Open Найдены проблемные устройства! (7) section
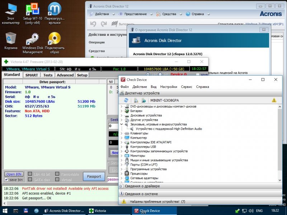The width and height of the screenshot is (287, 215). (x=200, y=201)
